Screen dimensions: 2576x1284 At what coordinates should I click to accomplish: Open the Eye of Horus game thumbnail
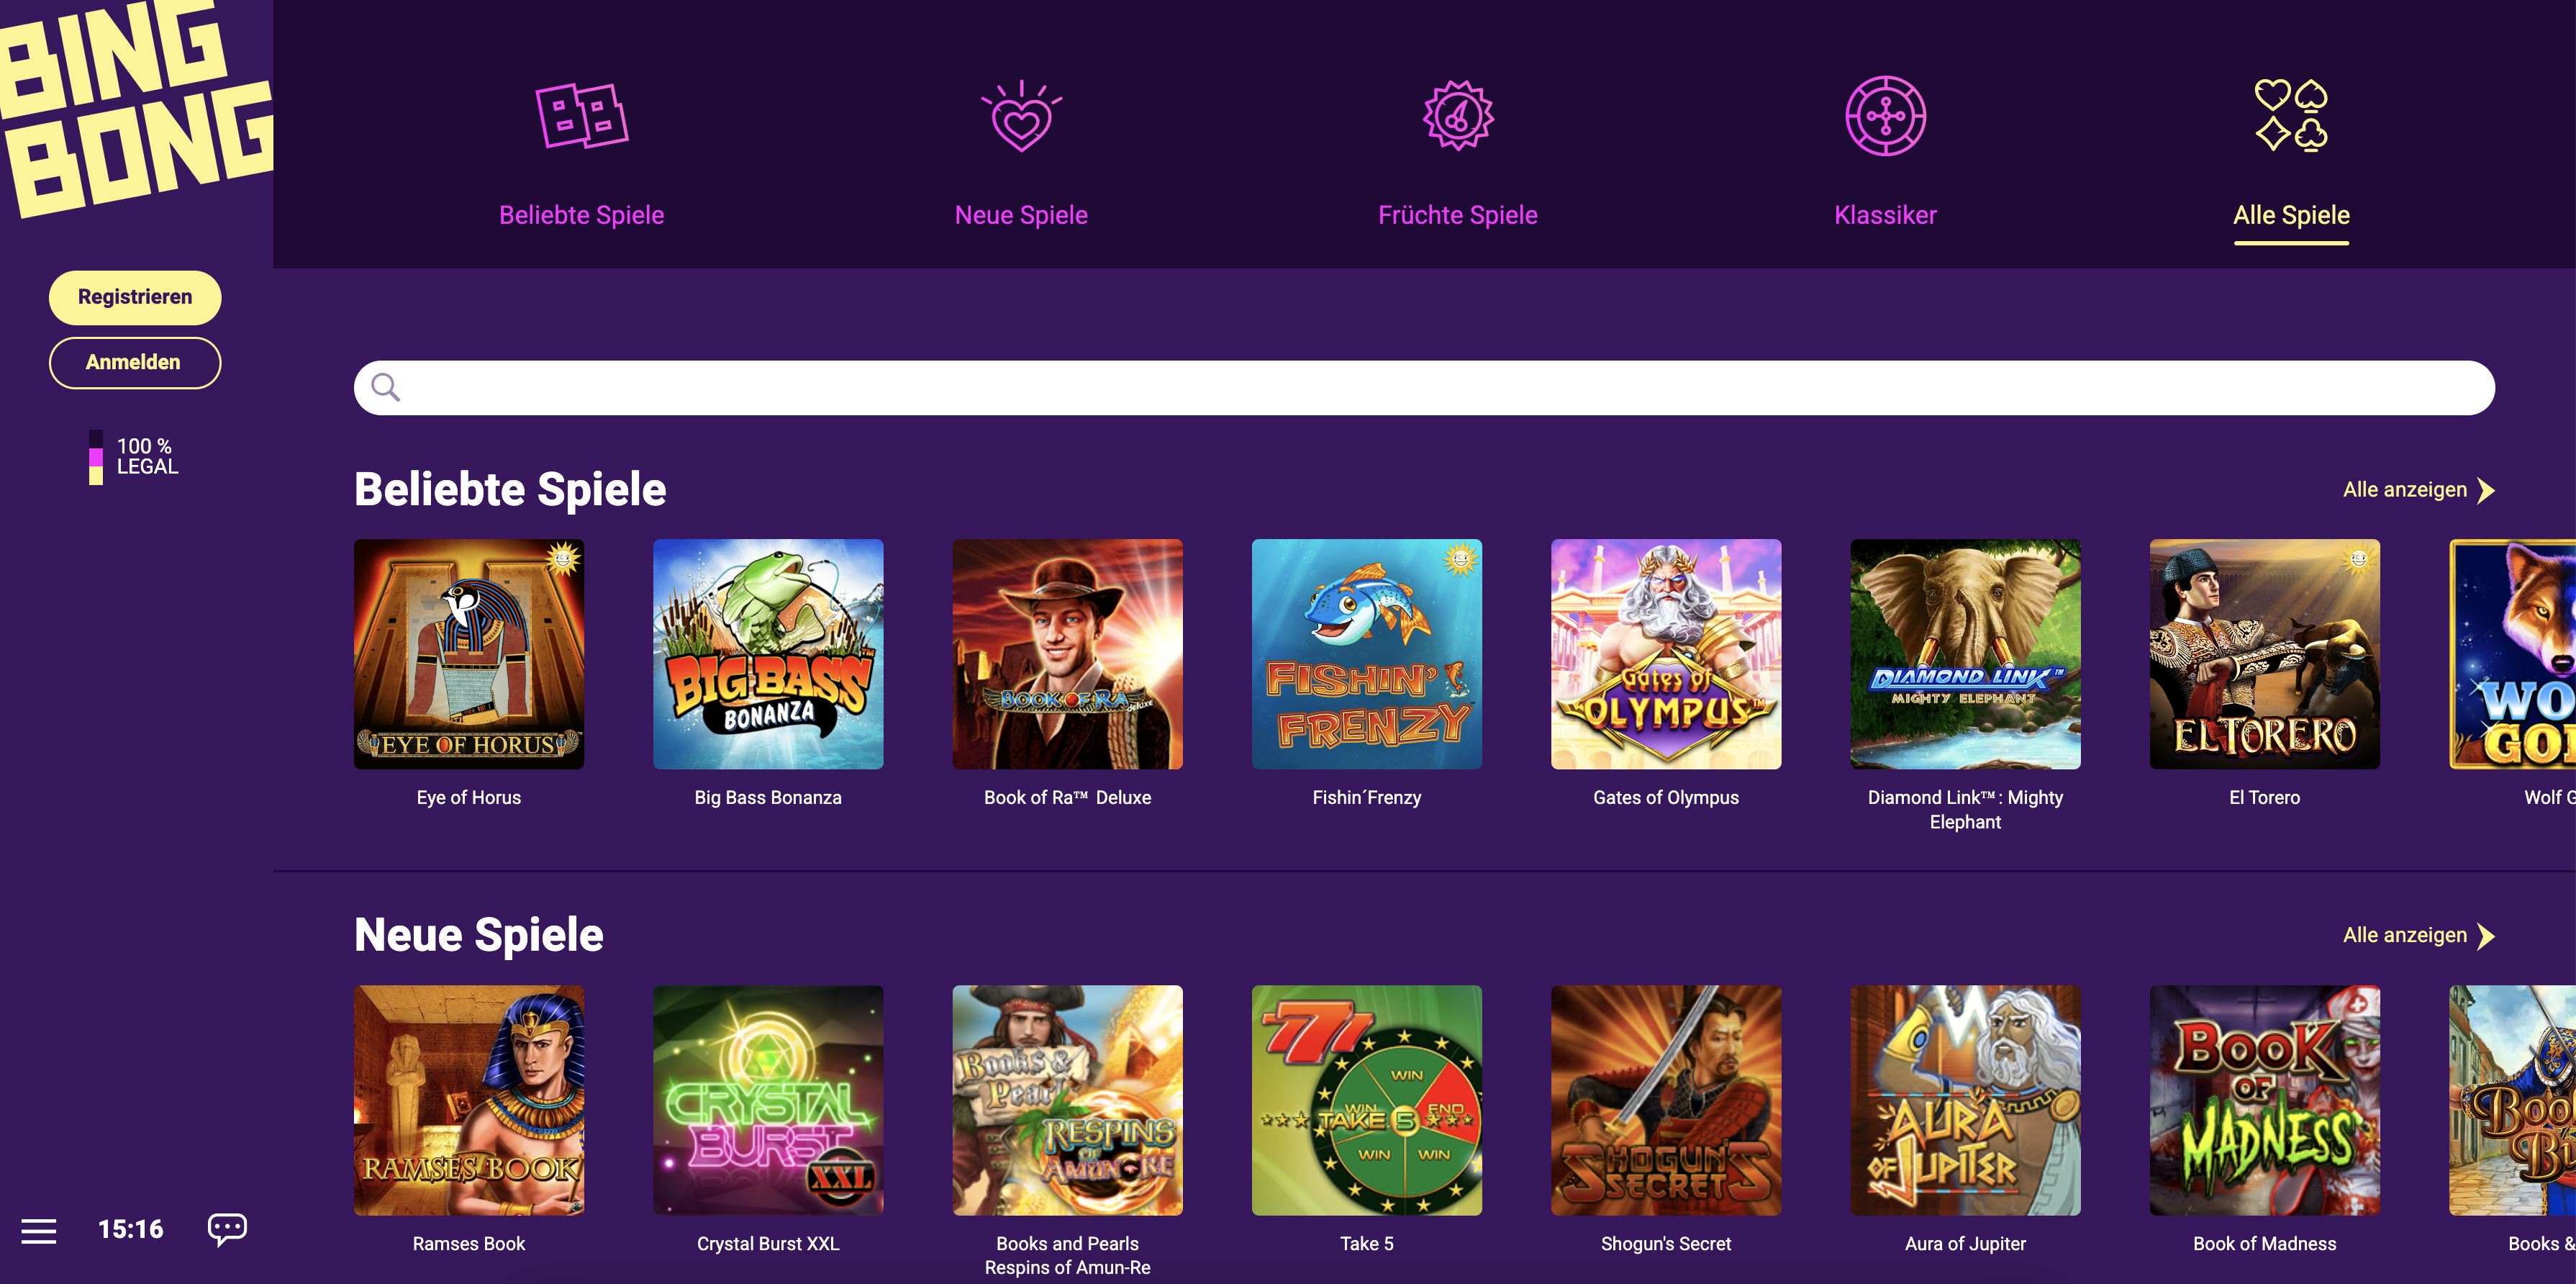(469, 654)
